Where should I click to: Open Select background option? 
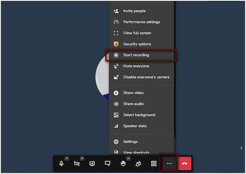[139, 115]
